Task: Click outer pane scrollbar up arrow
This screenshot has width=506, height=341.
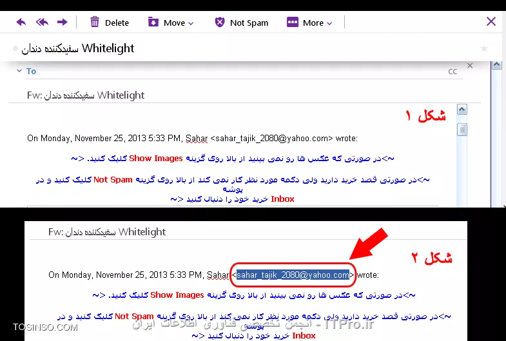Action: 496,65
